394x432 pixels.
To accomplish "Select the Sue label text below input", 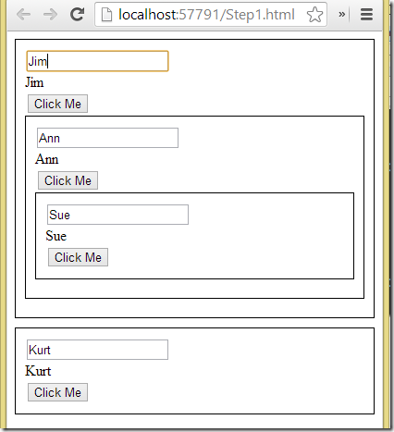I will coord(55,236).
